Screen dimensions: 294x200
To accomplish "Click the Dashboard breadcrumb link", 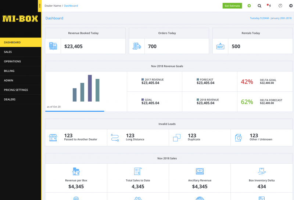I will point(71,6).
